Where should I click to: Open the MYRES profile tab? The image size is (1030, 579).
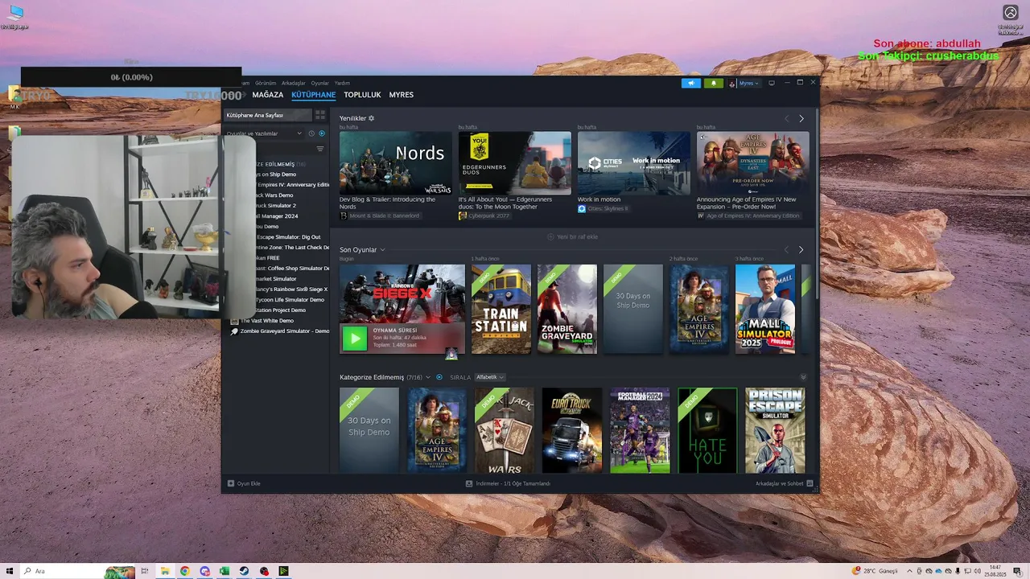[x=401, y=95]
